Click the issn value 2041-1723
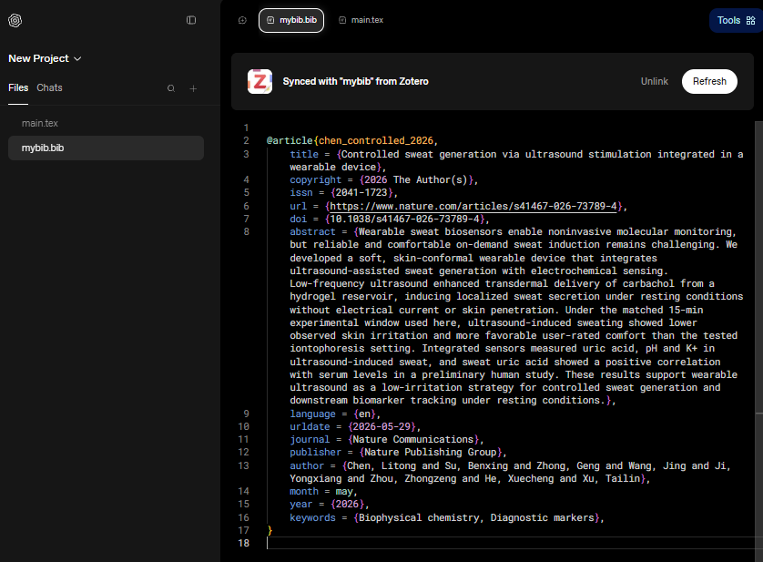Viewport: 763px width, 562px height. coord(361,193)
